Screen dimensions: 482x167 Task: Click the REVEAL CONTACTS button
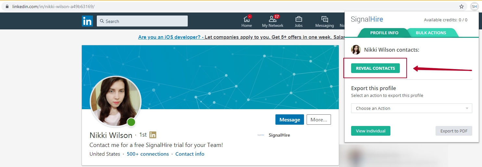tap(375, 68)
